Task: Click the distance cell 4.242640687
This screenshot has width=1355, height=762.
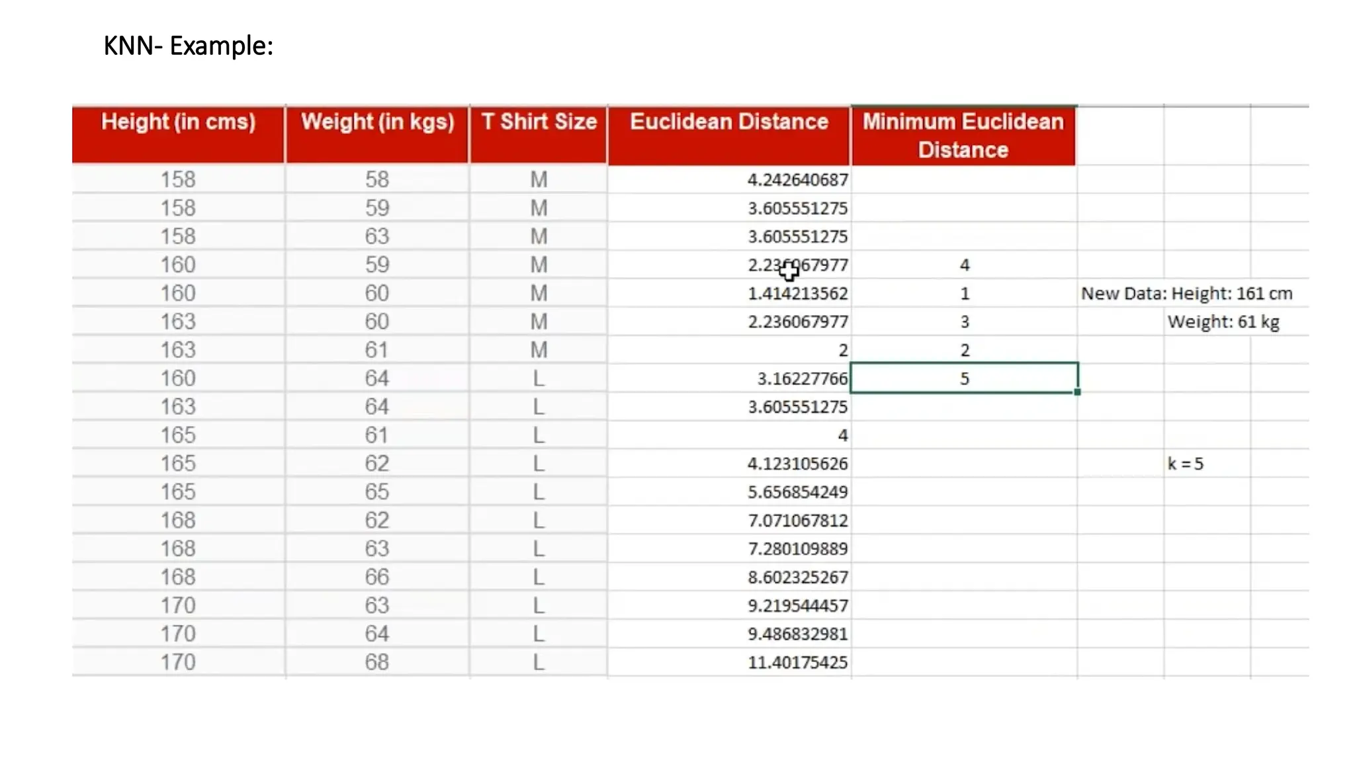Action: click(x=797, y=180)
